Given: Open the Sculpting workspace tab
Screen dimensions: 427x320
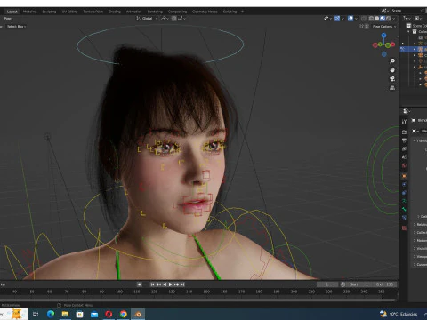Looking at the screenshot, I should tap(49, 12).
